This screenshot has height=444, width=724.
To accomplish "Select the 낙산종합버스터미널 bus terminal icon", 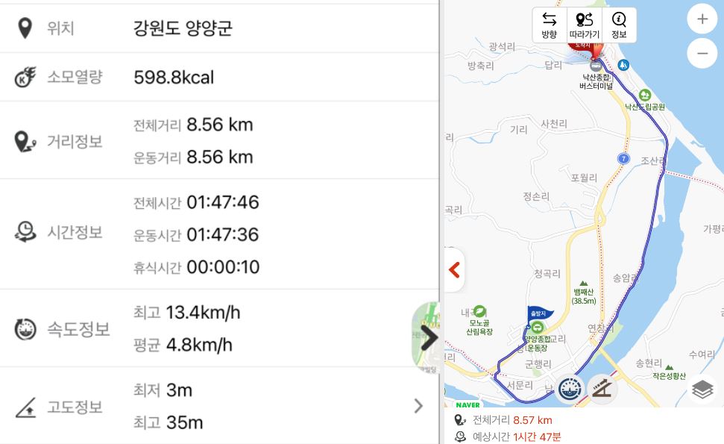I will (595, 66).
